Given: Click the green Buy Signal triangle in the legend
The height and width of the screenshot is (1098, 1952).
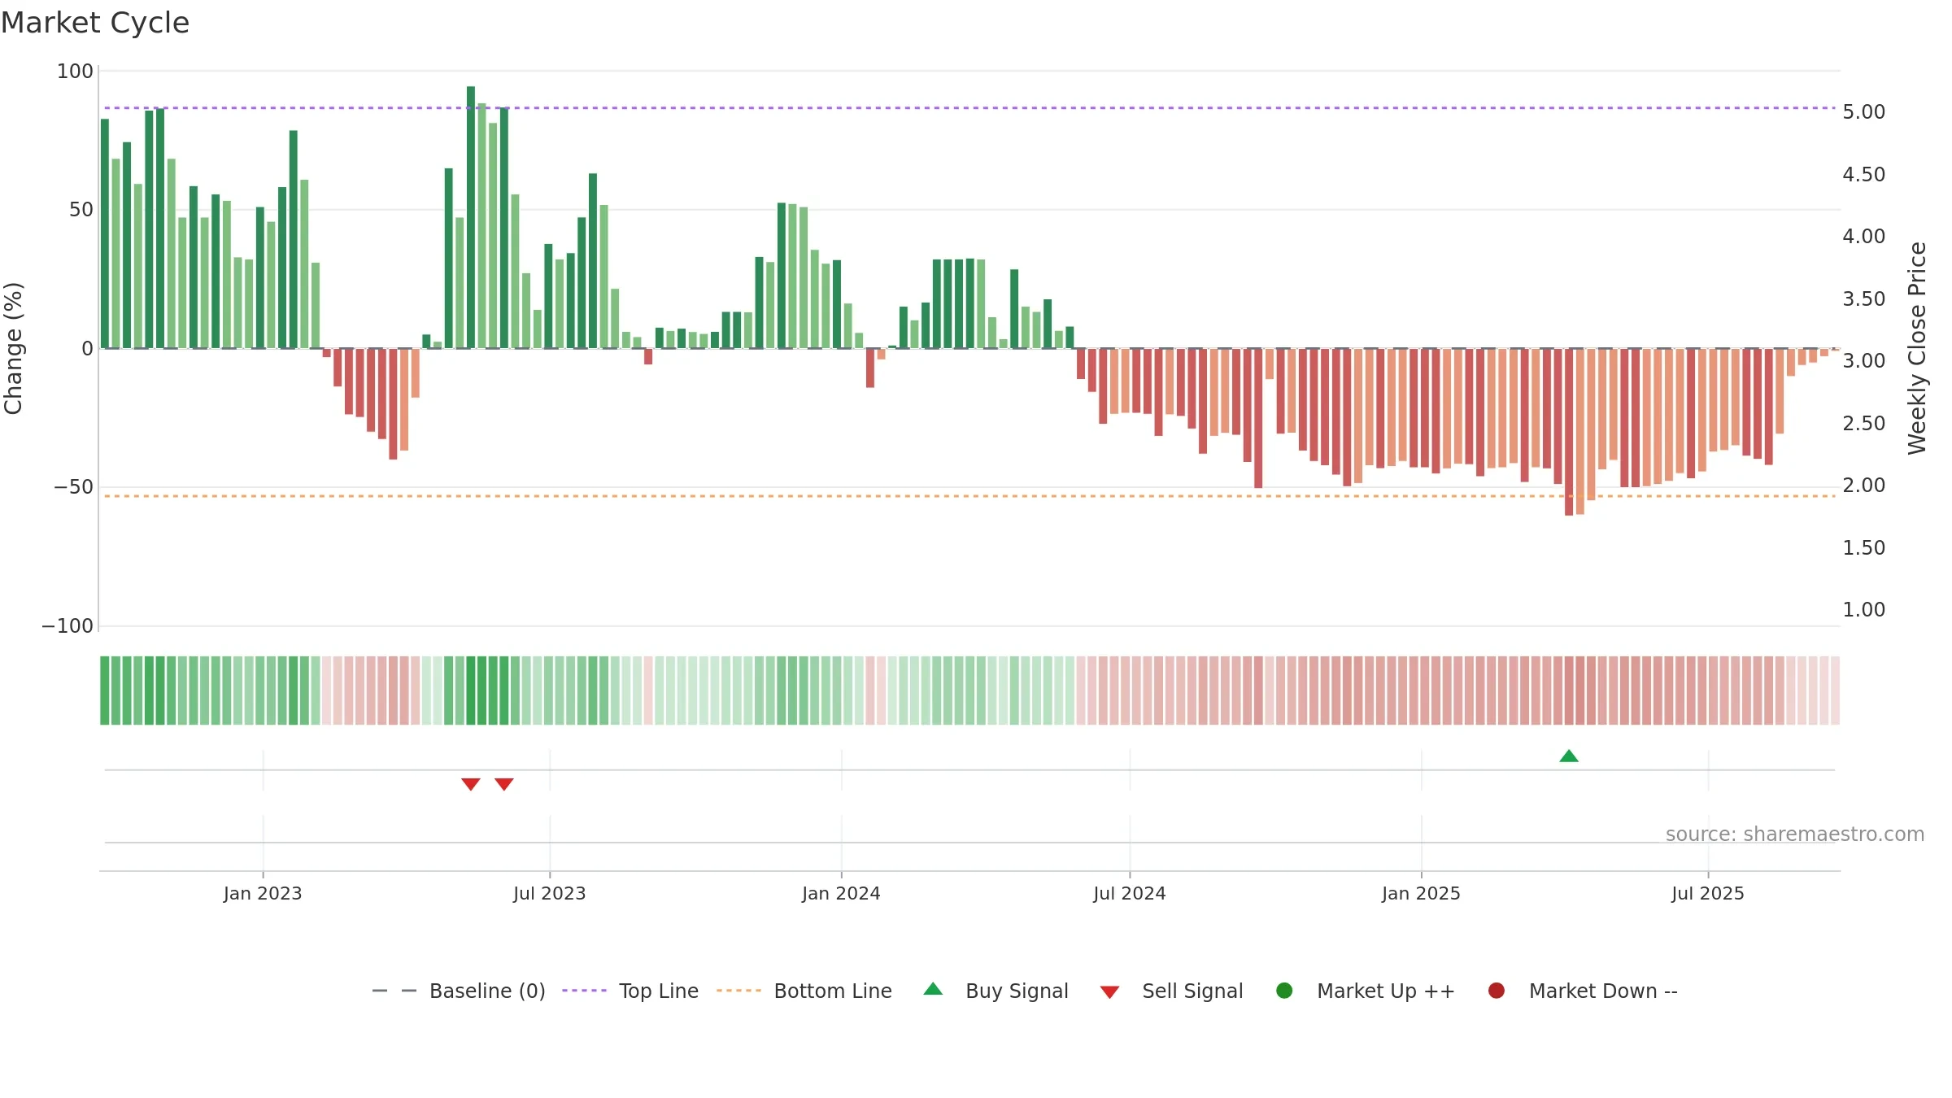Looking at the screenshot, I should pyautogui.click(x=934, y=989).
